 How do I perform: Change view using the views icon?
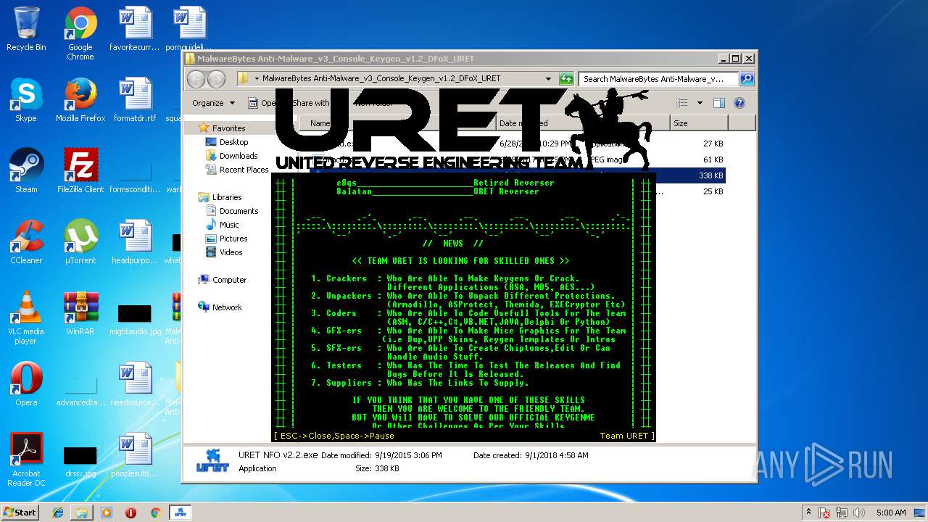681,103
